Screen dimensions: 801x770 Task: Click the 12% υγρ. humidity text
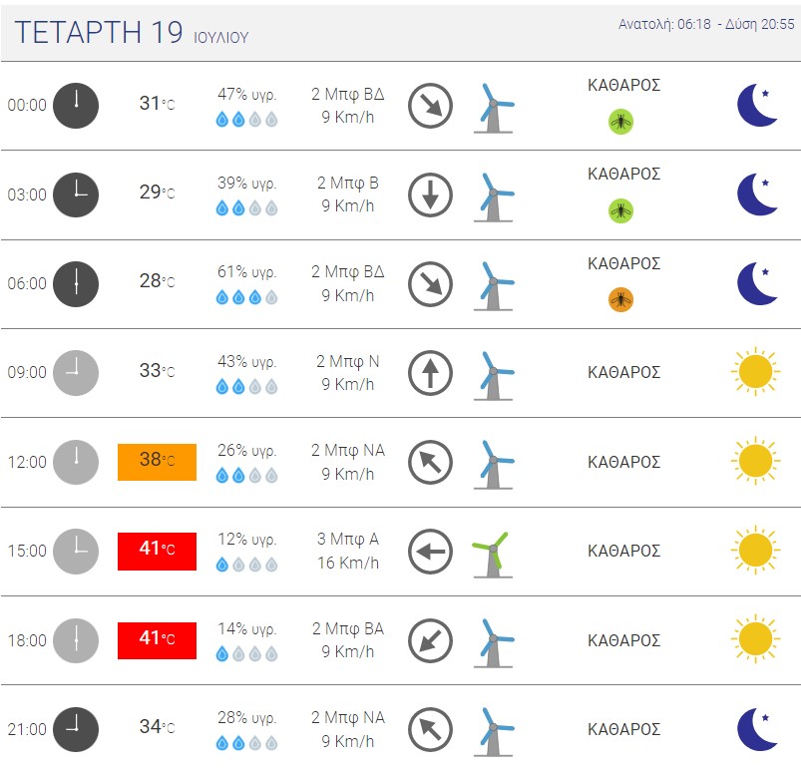246,539
